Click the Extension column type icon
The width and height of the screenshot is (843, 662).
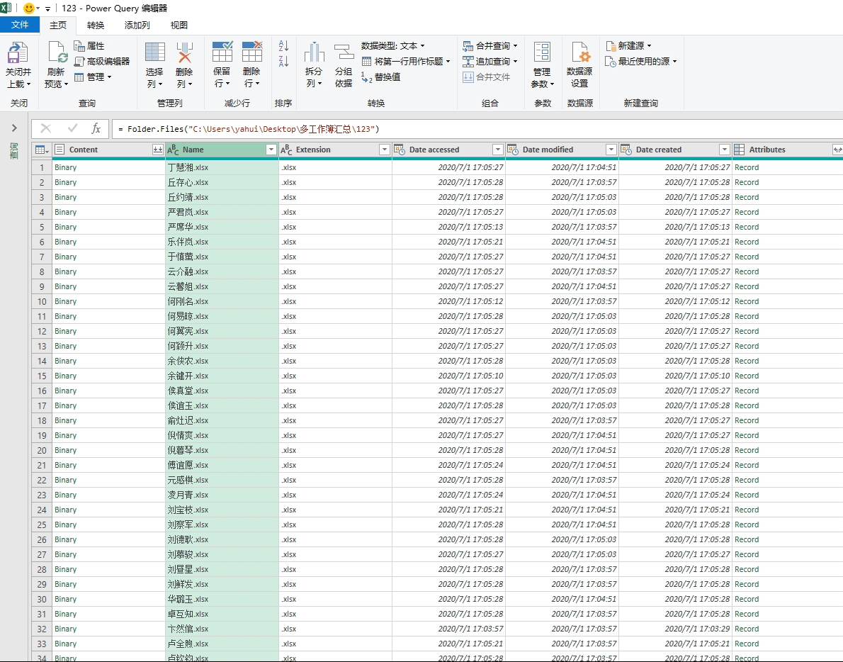(x=286, y=150)
